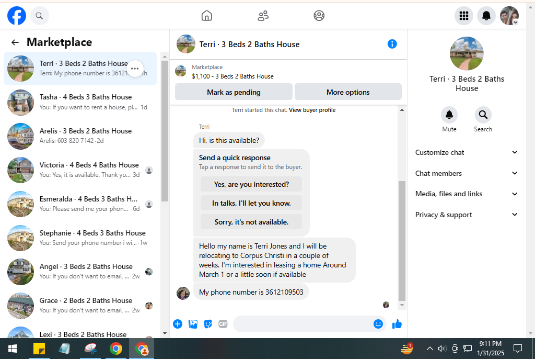This screenshot has height=359, width=535.
Task: Click the clock showing 9:11 PM
Action: click(491, 344)
